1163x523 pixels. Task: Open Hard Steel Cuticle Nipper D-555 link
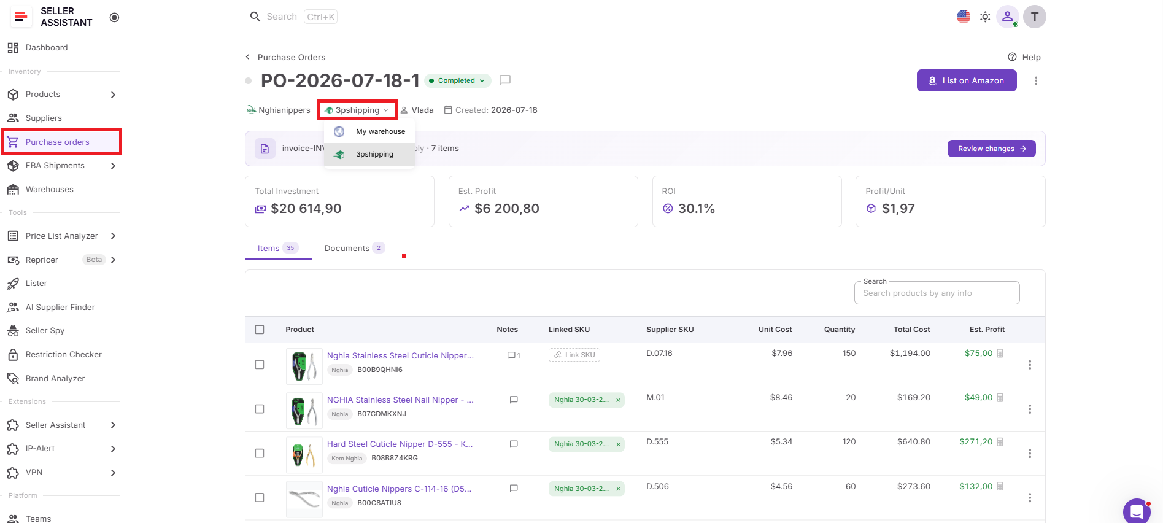coord(400,444)
